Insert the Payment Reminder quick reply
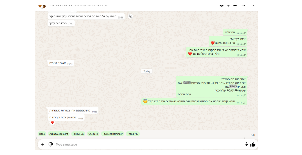The image size is (302, 155). (x=112, y=134)
